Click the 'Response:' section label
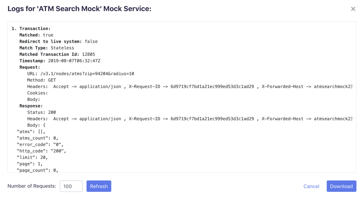The width and height of the screenshot is (363, 198). (x=31, y=106)
